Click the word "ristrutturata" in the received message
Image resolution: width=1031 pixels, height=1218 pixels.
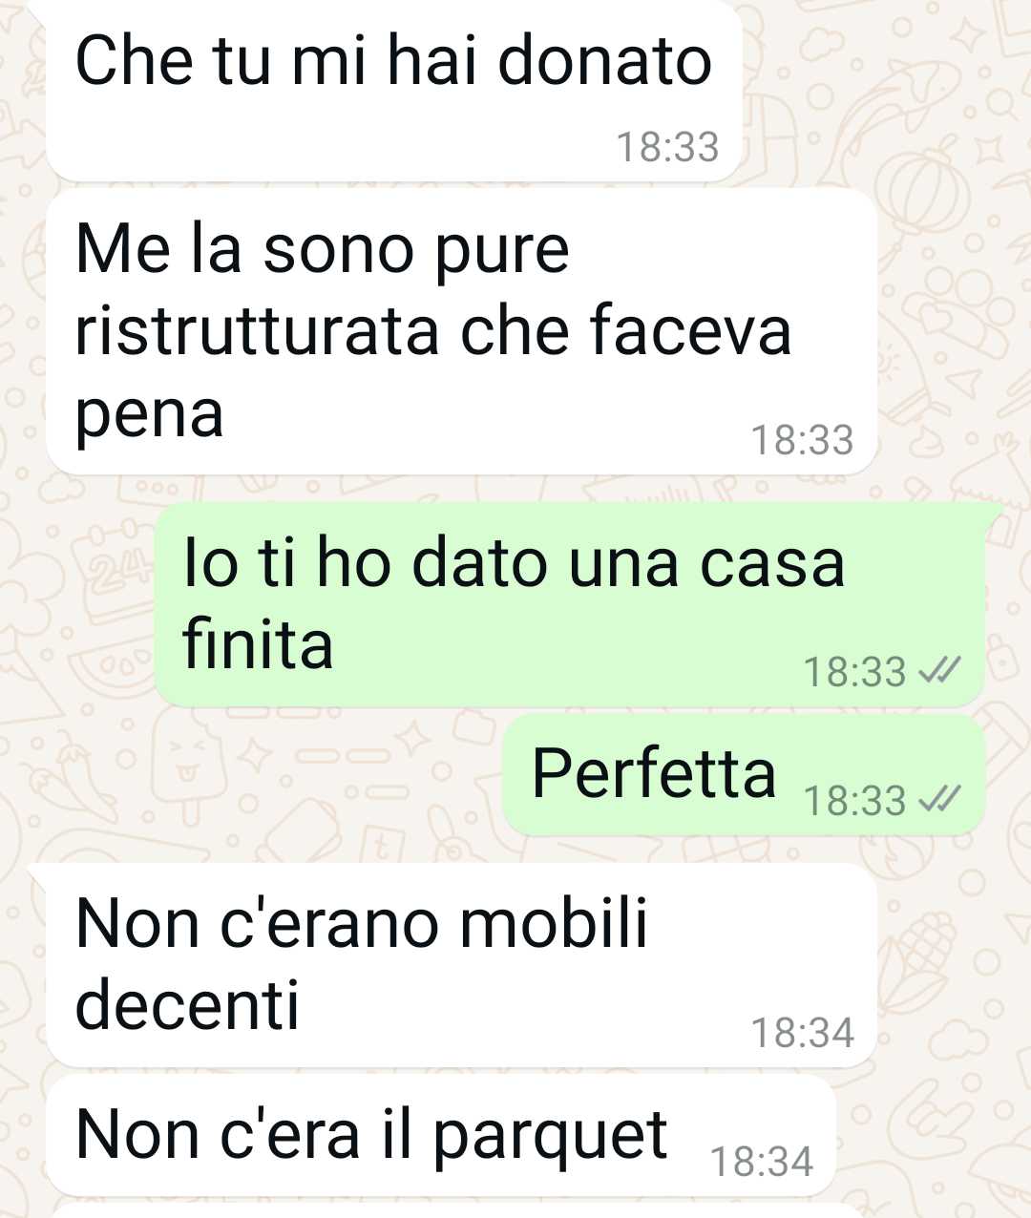258,331
